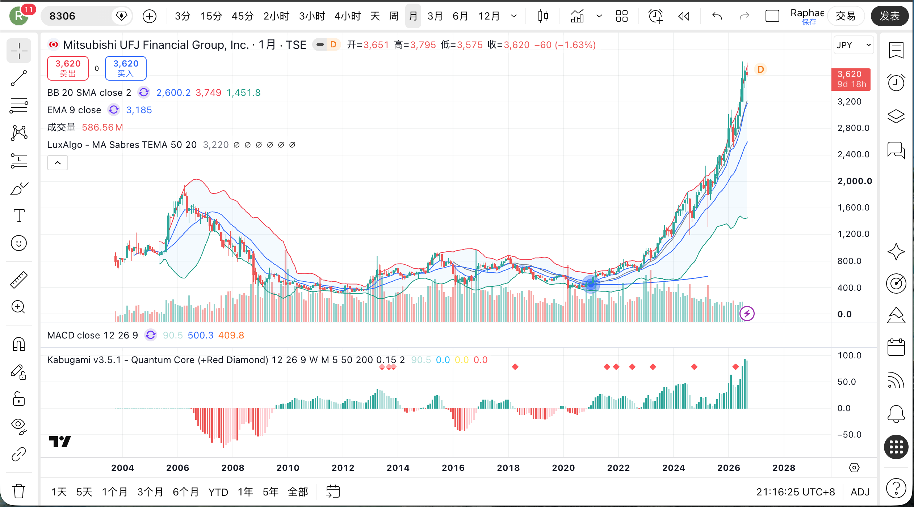Set range to YTD
This screenshot has width=914, height=507.
(218, 492)
